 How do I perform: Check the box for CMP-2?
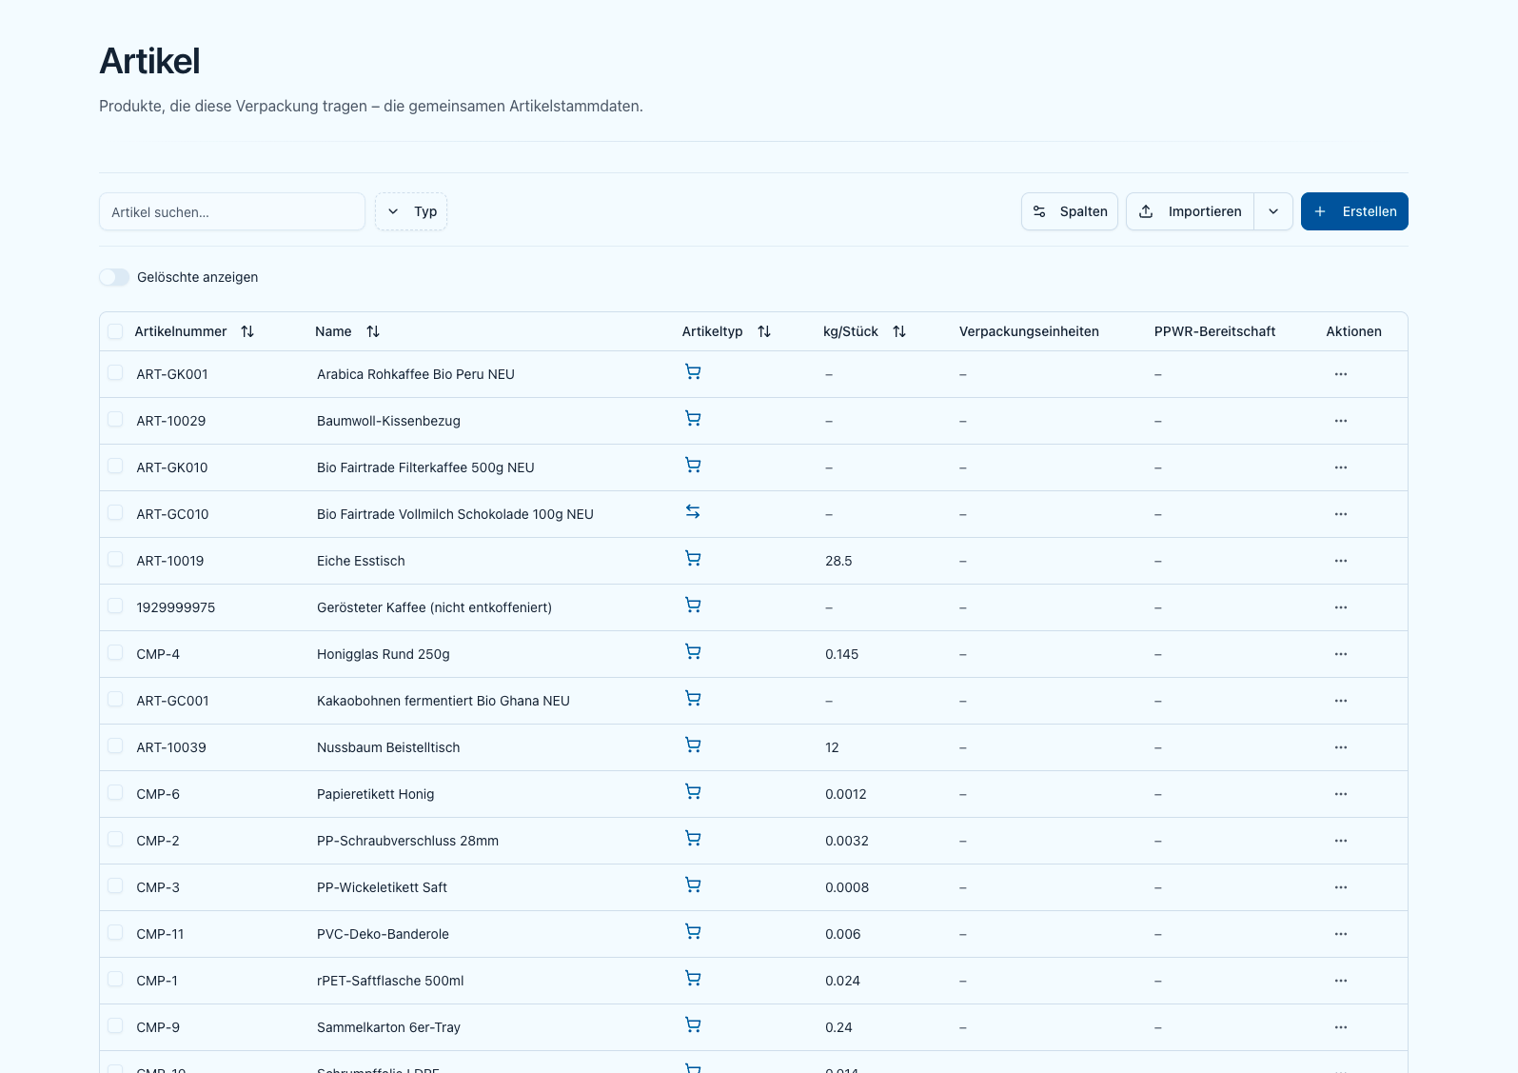coord(115,839)
